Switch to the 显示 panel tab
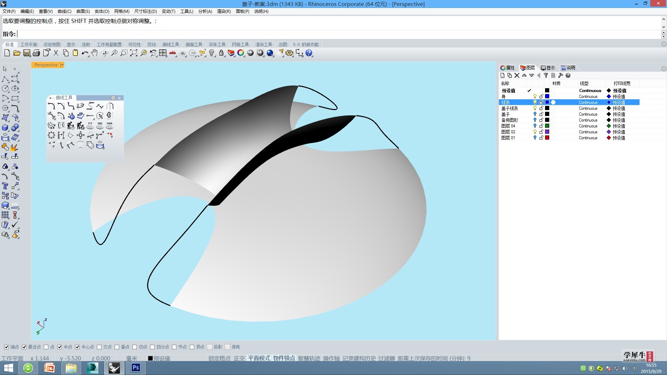 [548, 68]
